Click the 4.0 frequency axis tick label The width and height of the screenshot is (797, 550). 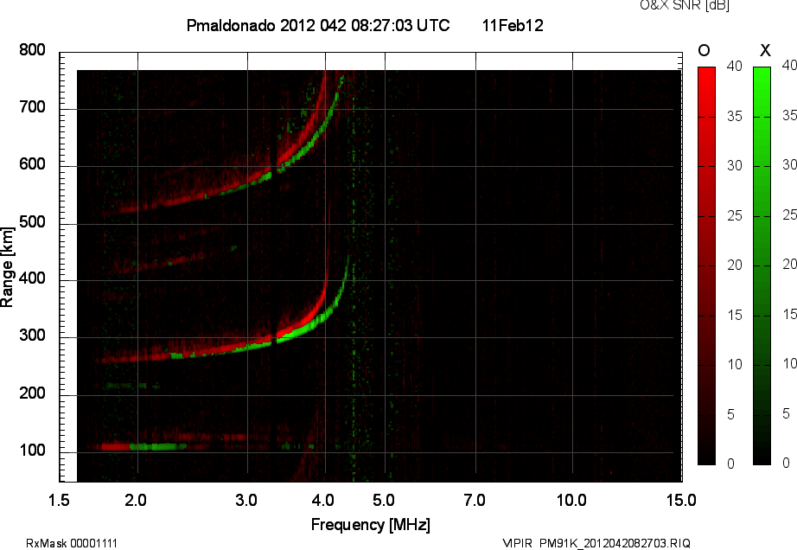click(323, 500)
